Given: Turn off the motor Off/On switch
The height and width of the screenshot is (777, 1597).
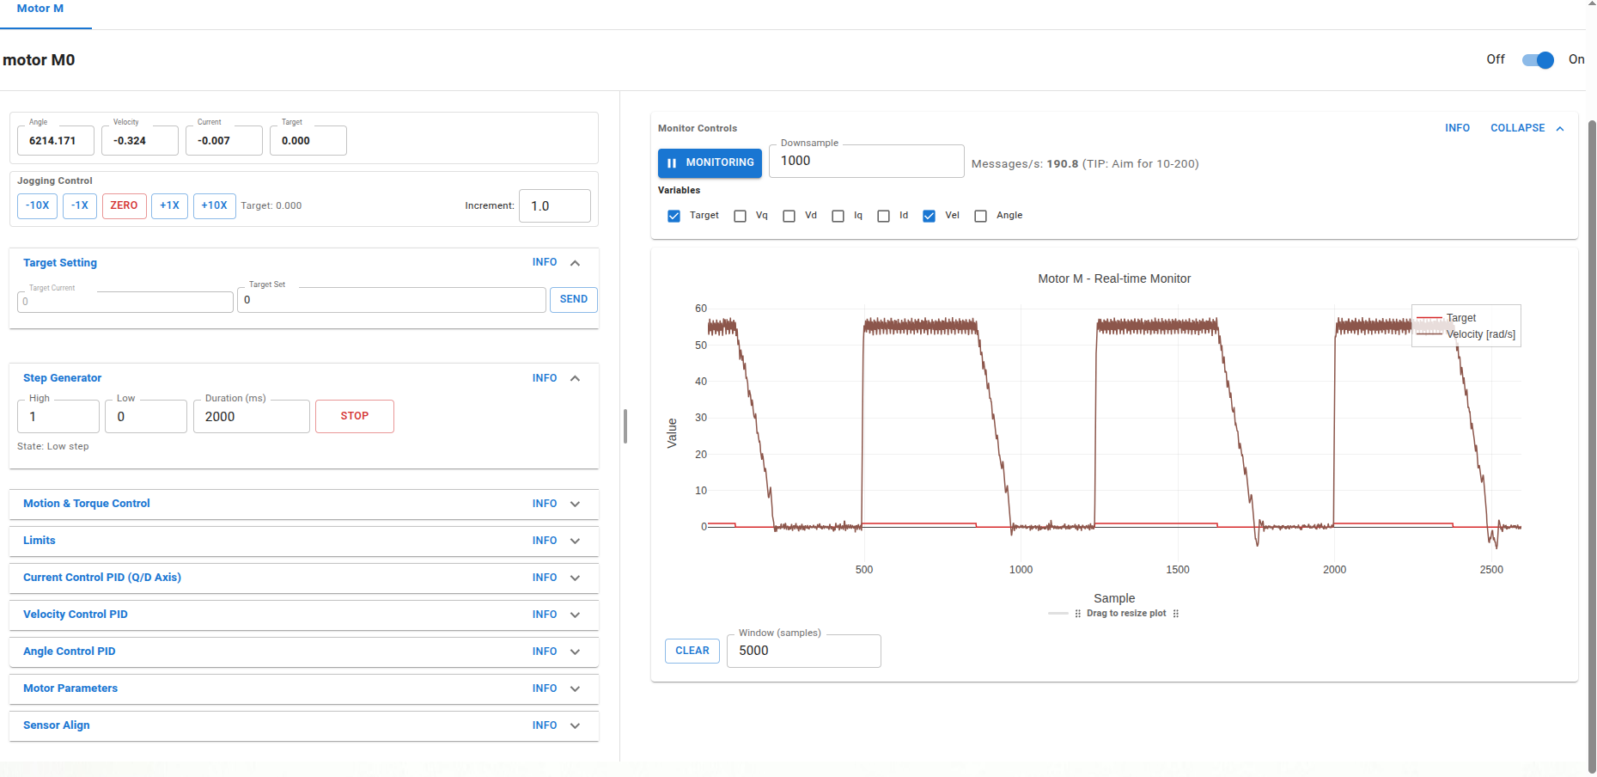Looking at the screenshot, I should 1537,60.
